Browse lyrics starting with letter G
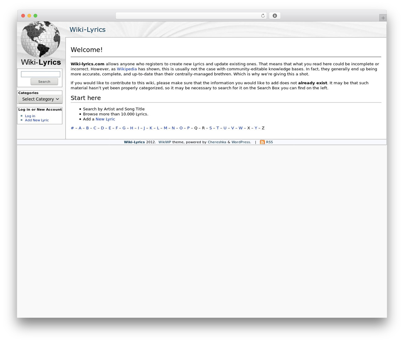This screenshot has width=404, height=342. 124,128
